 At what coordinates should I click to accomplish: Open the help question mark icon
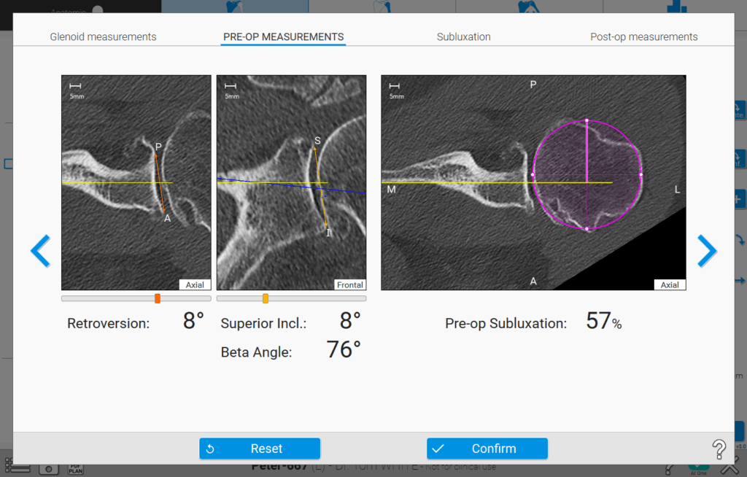719,449
